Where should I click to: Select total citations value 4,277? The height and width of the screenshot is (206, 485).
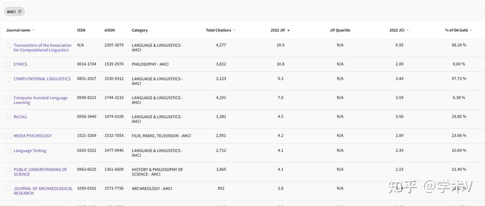click(x=221, y=45)
